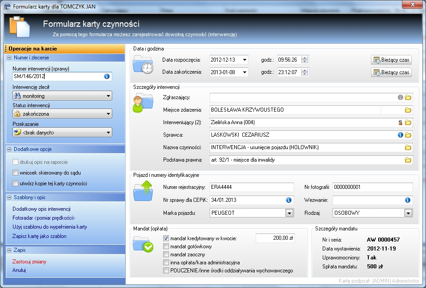The image size is (426, 288).
Task: Expand the Marka pojazdu dropdown
Action: pyautogui.click(x=289, y=213)
